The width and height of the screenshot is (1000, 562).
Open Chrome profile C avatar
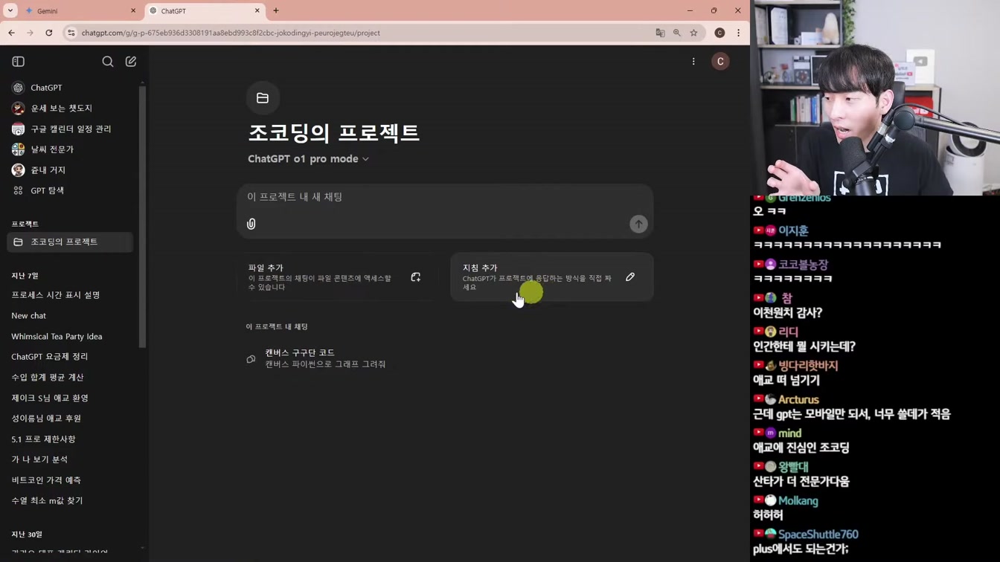719,33
